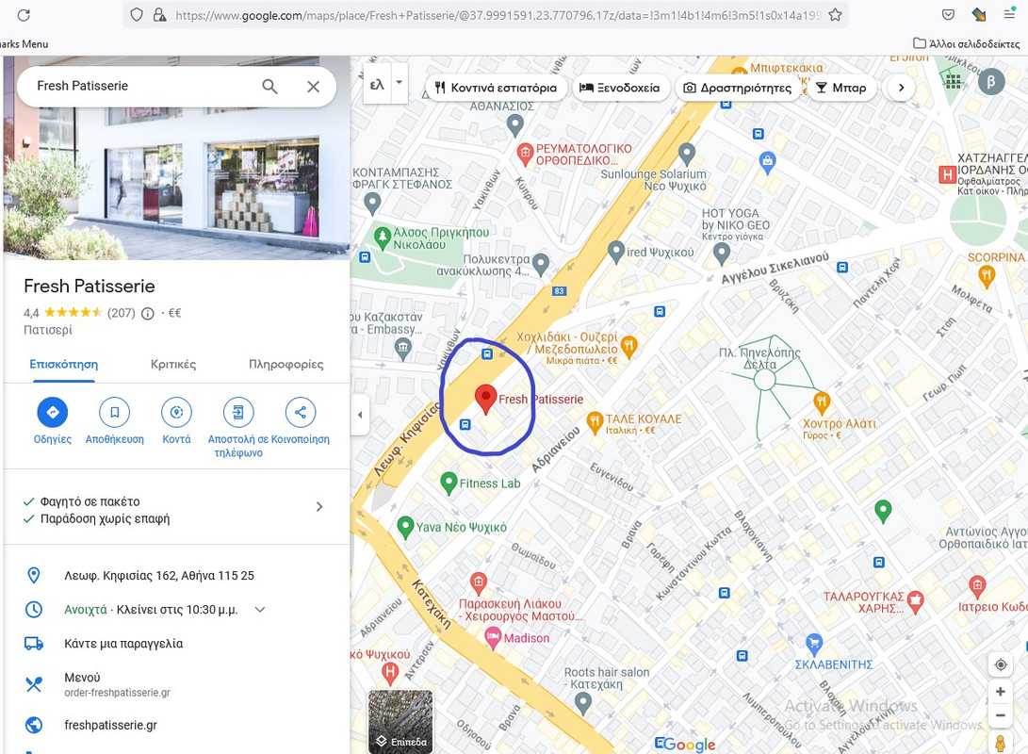The height and width of the screenshot is (754, 1028).
Task: Click the Άλσος Πριγκήπου Νικολάου park marker
Action: 383,237
